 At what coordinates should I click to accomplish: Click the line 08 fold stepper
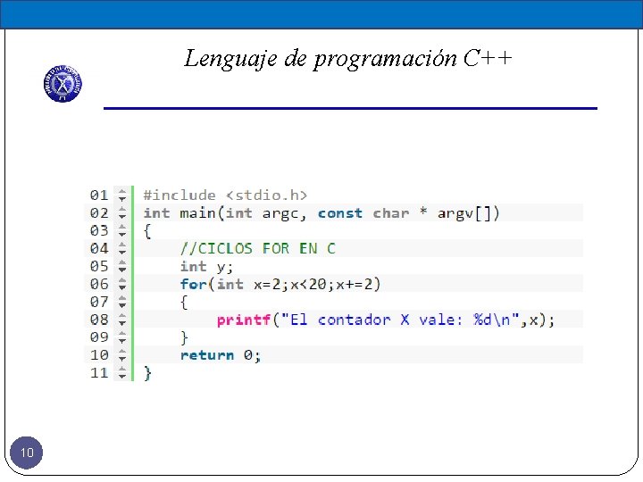pos(122,320)
